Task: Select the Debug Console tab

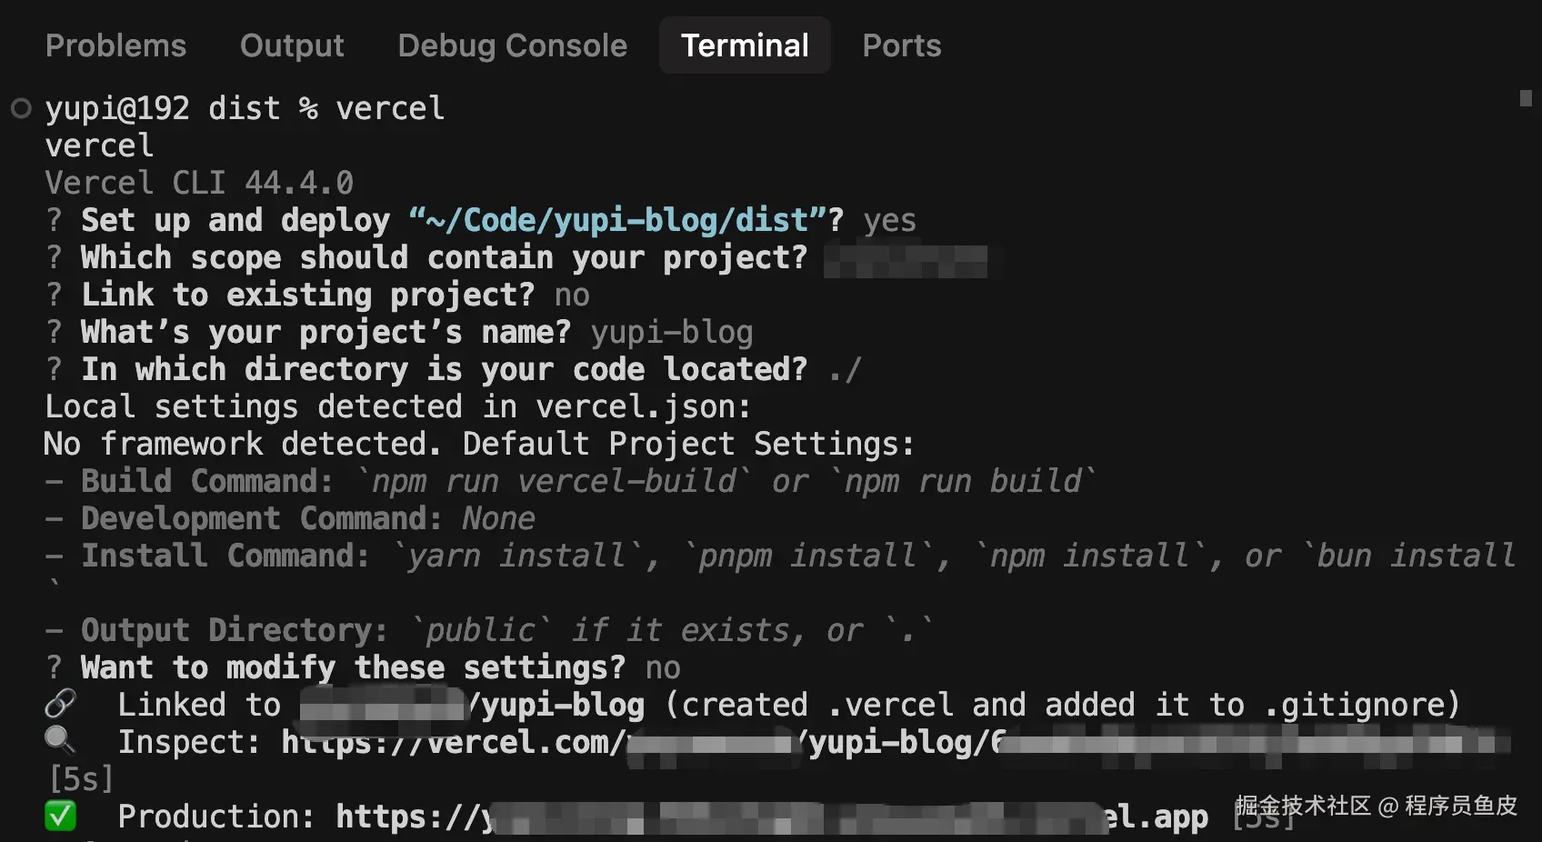Action: tap(512, 45)
